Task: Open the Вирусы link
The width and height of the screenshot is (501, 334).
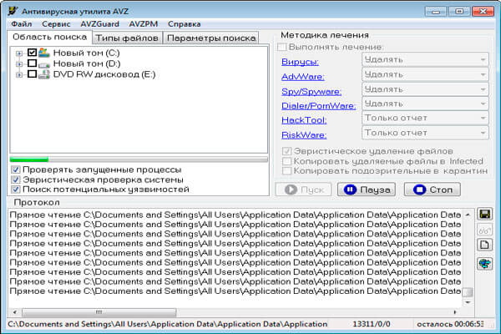Action: coord(300,62)
